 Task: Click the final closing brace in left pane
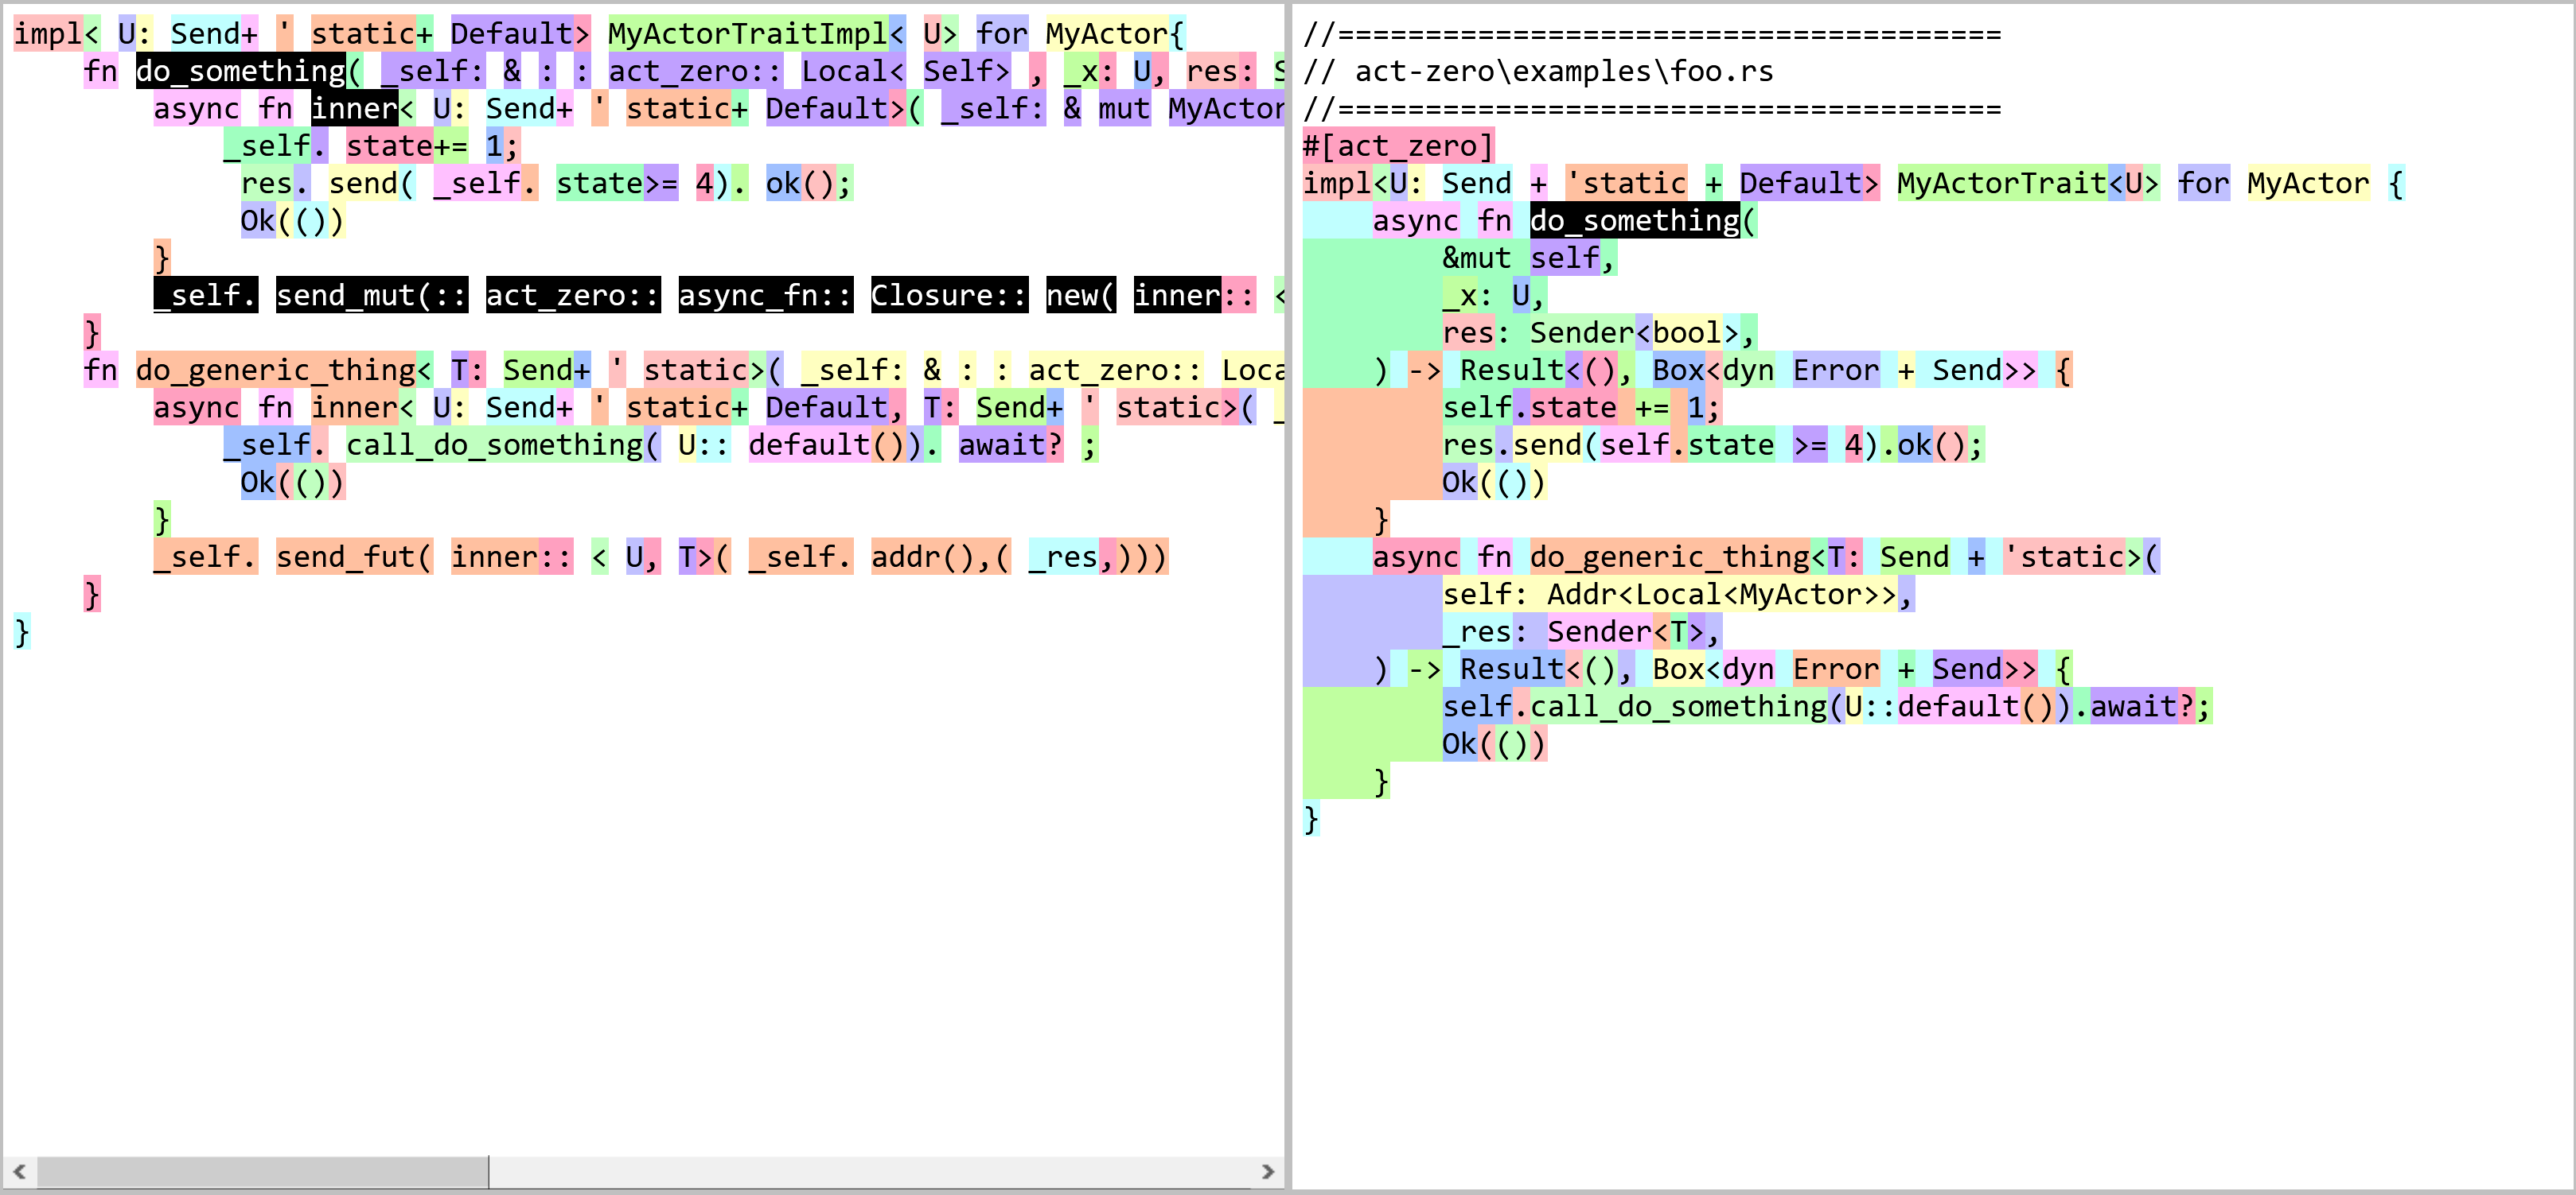(22, 631)
